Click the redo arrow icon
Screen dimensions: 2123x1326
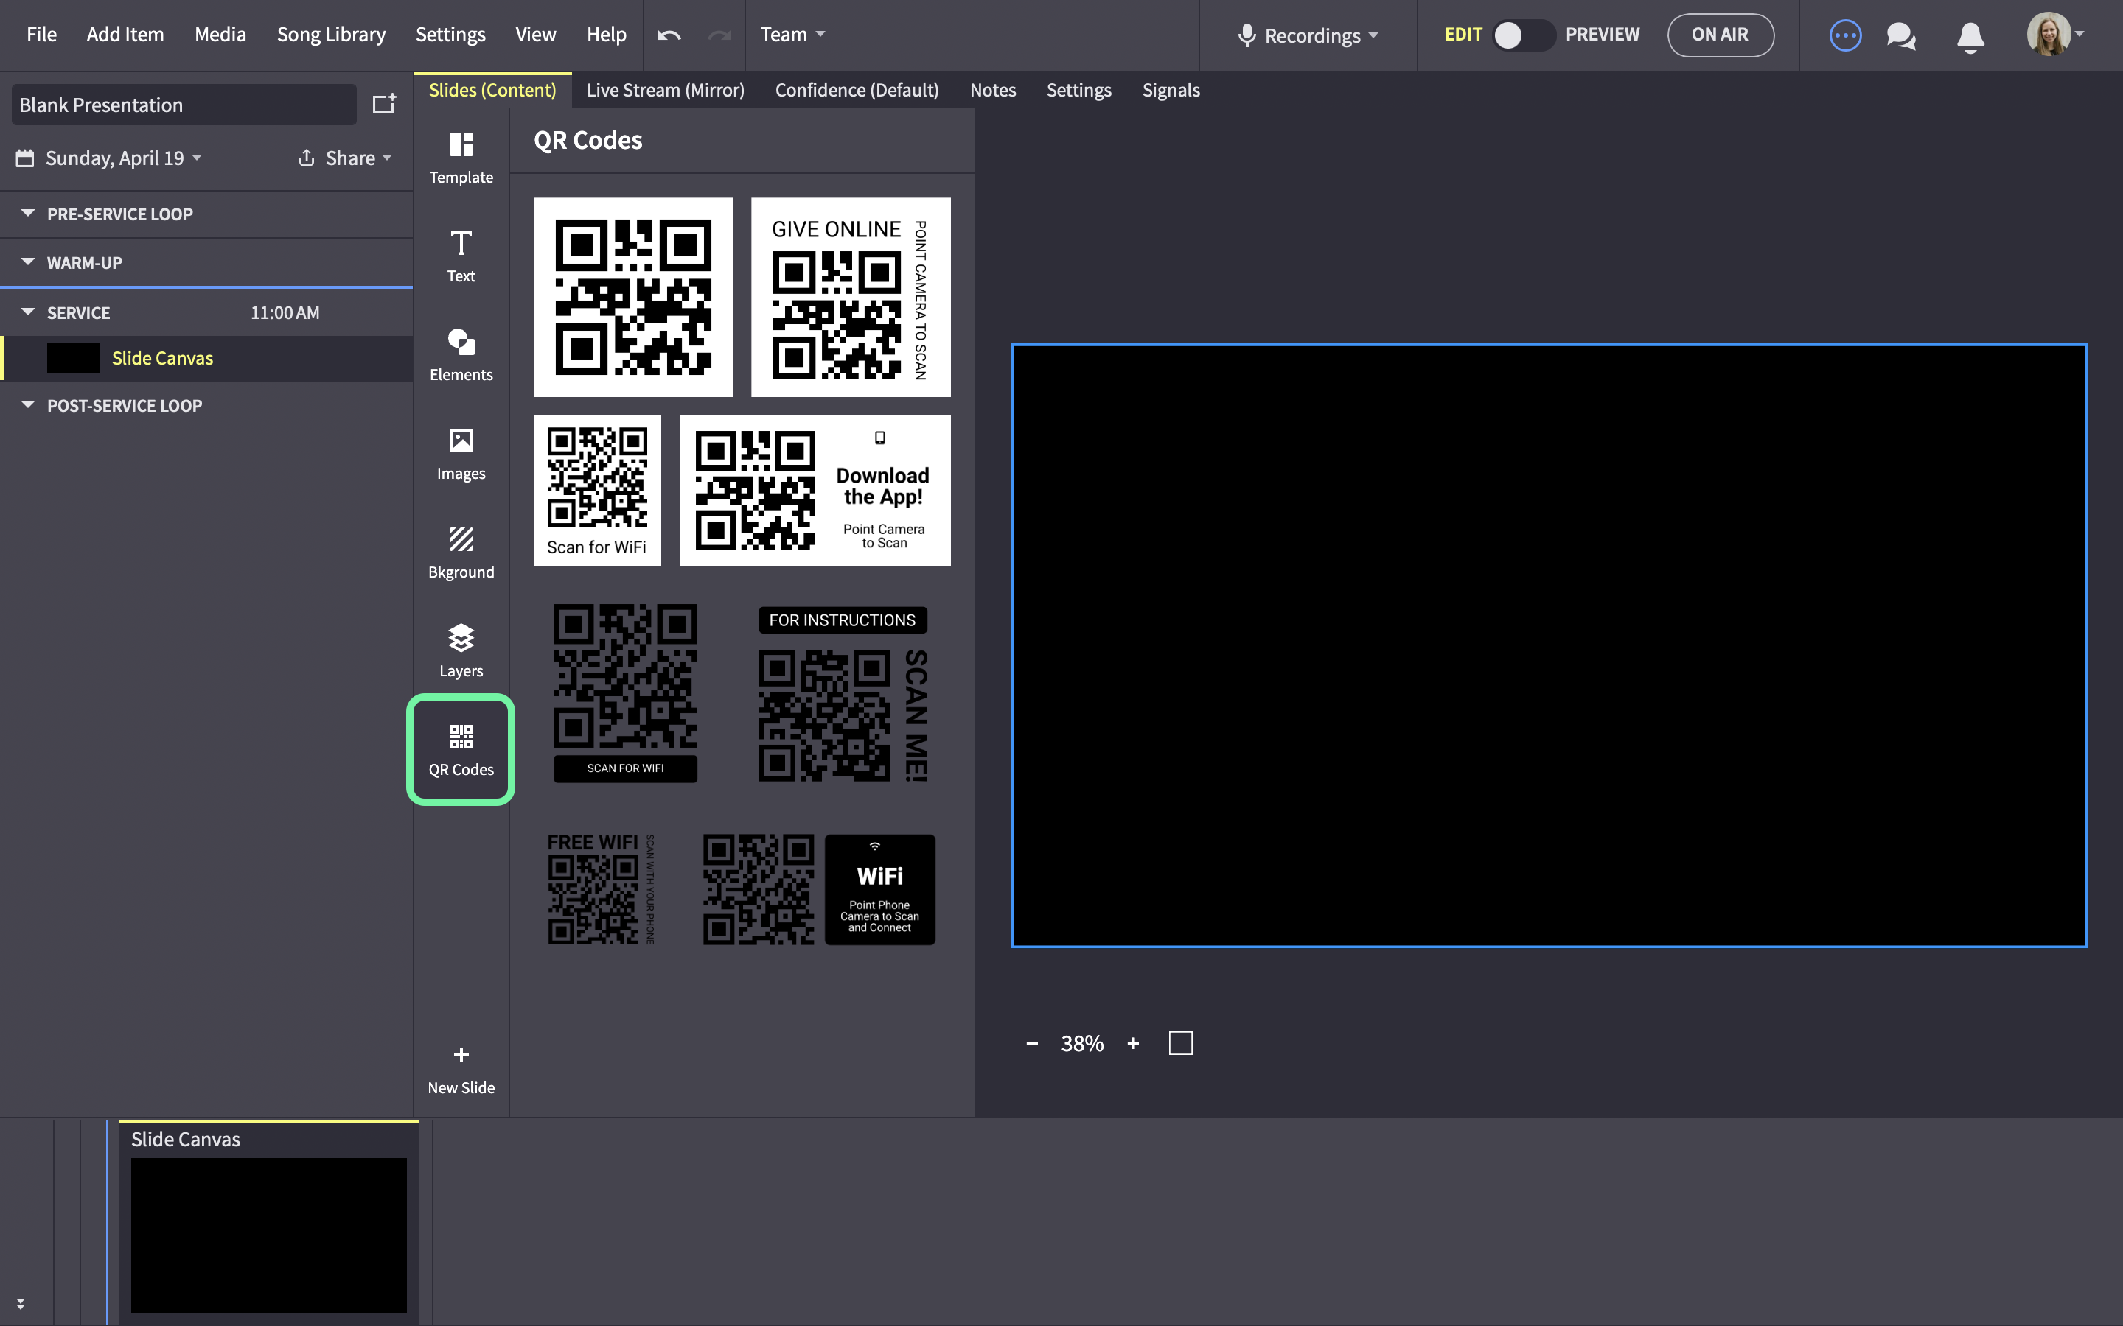(x=719, y=35)
